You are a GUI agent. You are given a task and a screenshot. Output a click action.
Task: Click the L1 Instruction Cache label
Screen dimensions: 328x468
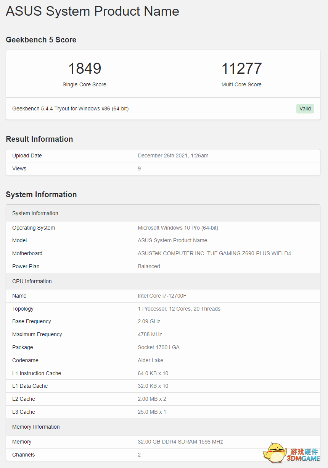pos(37,373)
